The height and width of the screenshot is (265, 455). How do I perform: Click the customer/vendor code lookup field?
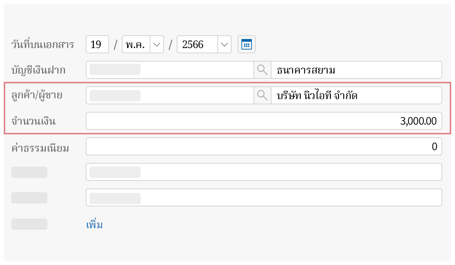pyautogui.click(x=169, y=95)
